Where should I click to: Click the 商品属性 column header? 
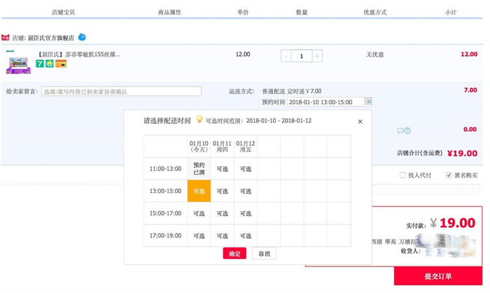[x=169, y=12]
